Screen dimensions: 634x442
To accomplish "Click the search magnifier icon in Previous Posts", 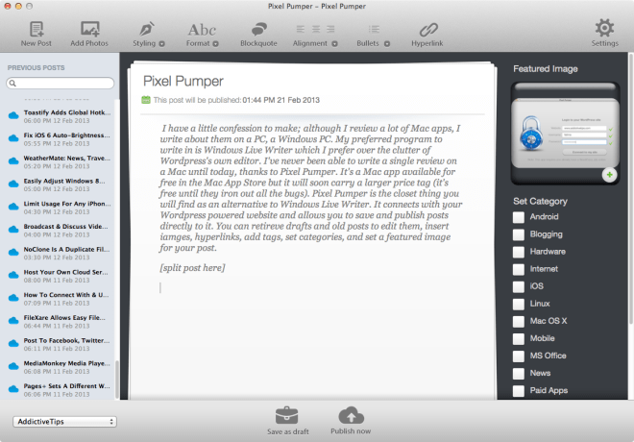I will tap(12, 83).
